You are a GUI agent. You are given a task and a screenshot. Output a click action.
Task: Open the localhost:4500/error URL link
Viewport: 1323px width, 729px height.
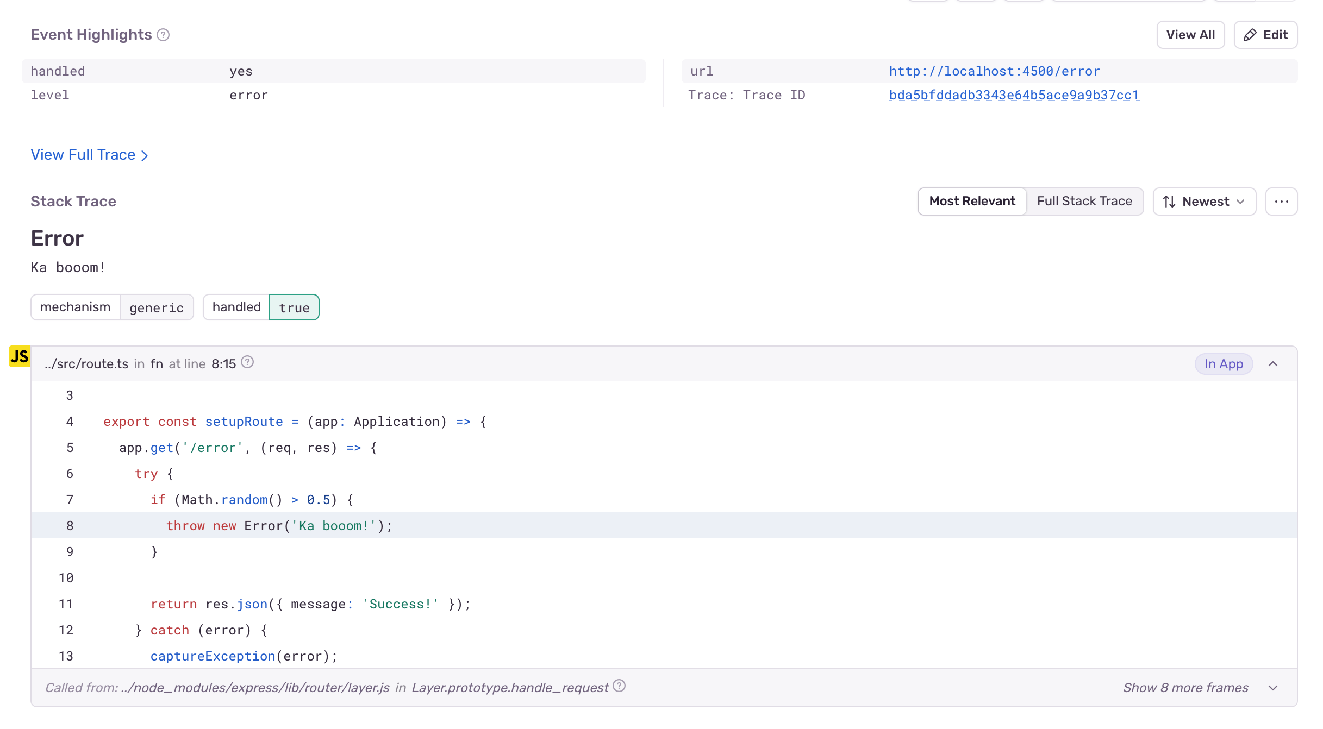click(994, 71)
